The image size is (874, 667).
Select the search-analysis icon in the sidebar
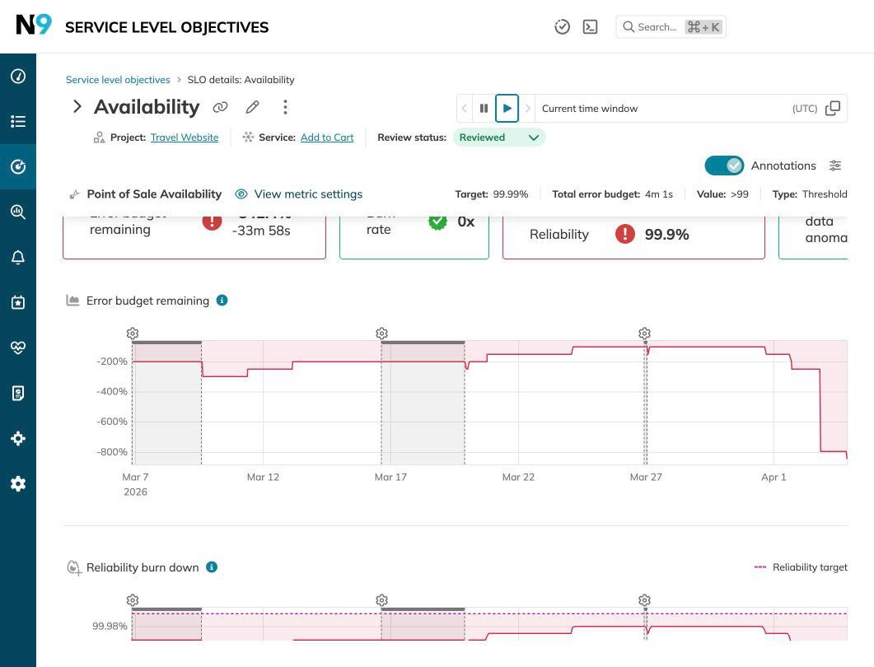18,212
